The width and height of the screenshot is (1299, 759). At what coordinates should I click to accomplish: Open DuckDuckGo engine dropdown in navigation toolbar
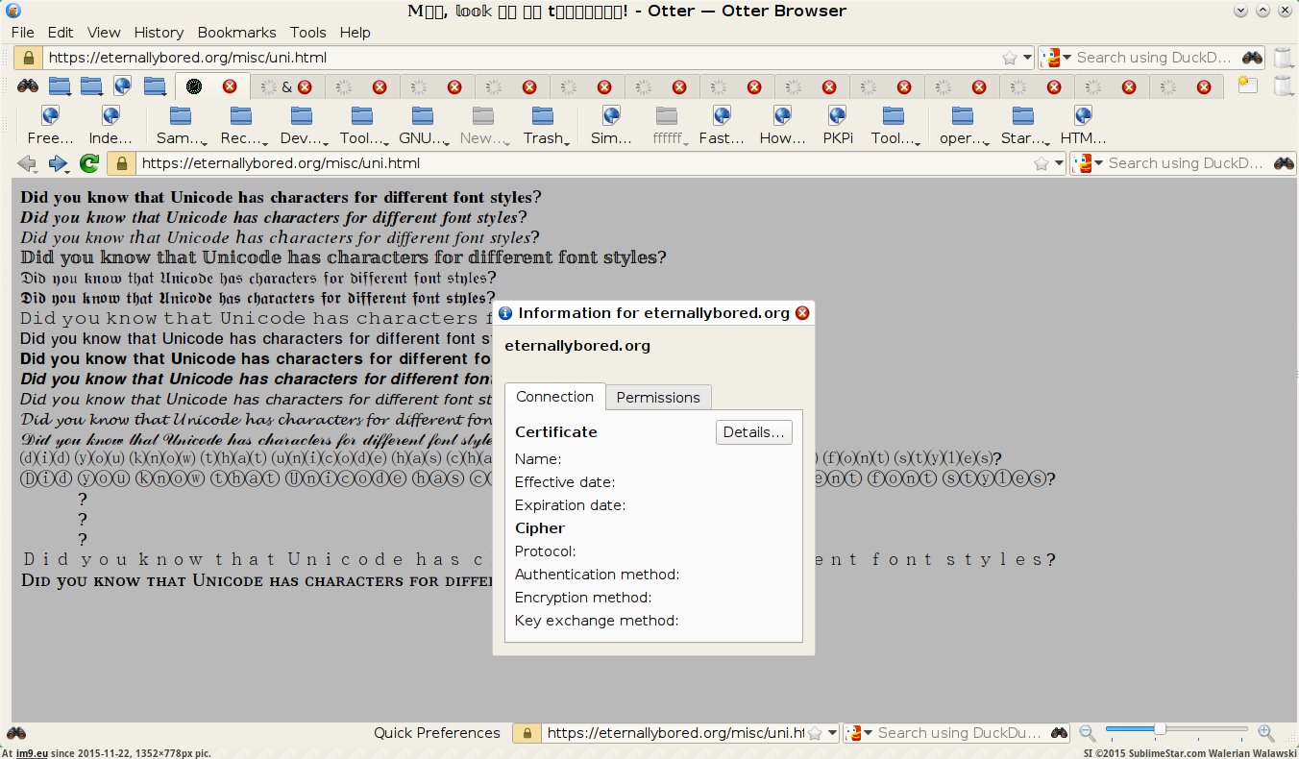(1090, 163)
